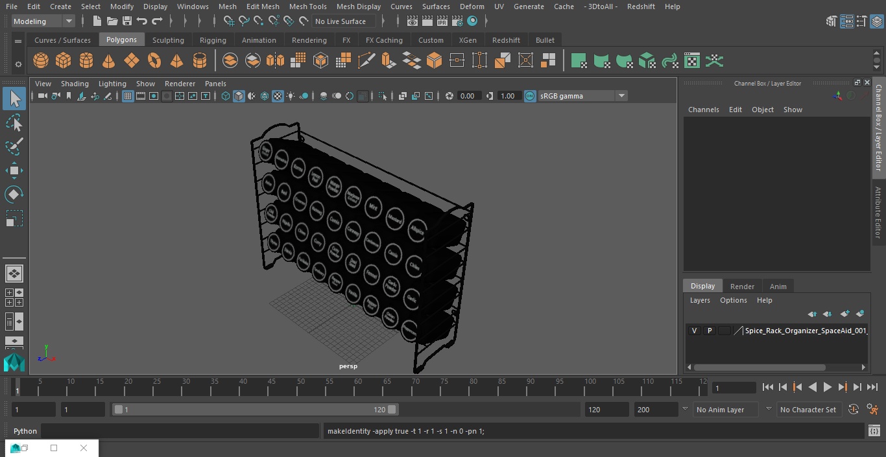Open the No Character Set dropdown
This screenshot has height=457, width=886.
coord(808,410)
